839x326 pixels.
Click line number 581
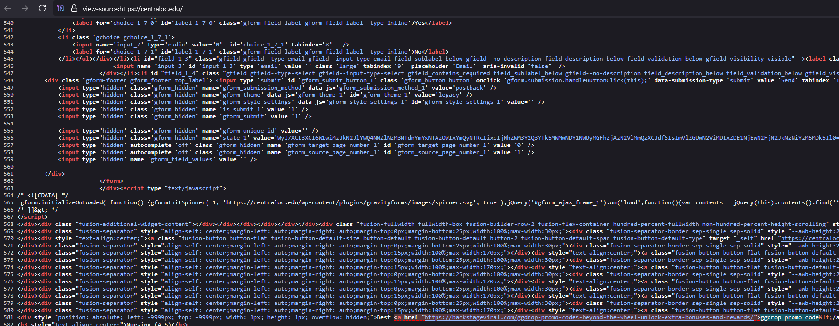point(9,317)
